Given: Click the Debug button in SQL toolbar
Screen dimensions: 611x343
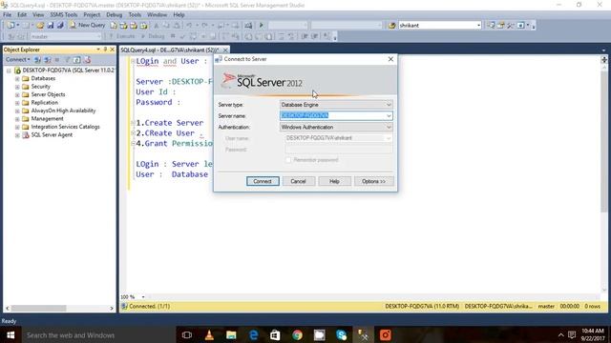Looking at the screenshot, I should [x=153, y=36].
